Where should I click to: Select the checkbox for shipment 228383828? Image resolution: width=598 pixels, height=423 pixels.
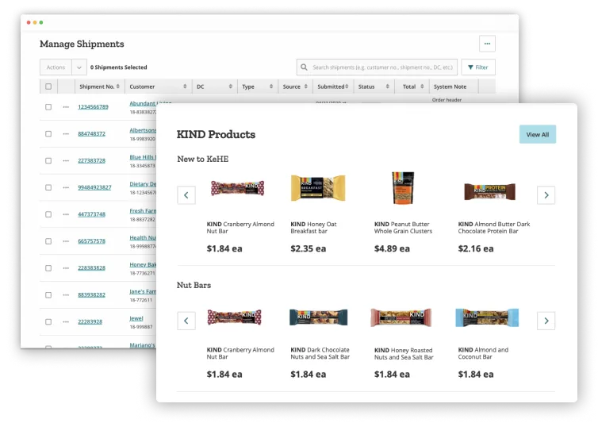pyautogui.click(x=48, y=268)
